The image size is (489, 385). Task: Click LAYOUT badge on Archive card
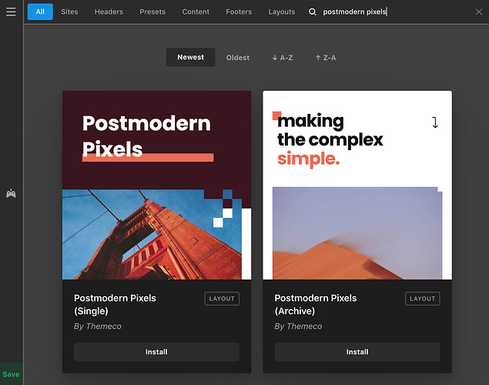click(x=423, y=299)
